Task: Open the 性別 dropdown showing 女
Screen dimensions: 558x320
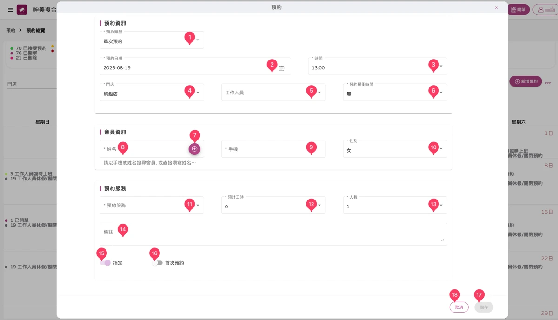Action: (x=395, y=149)
